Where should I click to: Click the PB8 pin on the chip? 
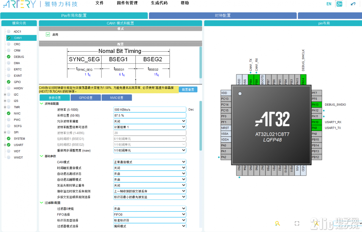click(x=256, y=80)
